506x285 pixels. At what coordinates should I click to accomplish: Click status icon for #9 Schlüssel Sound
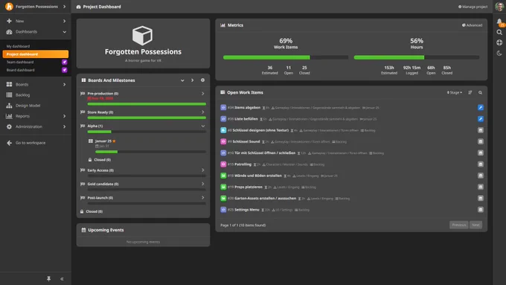click(x=481, y=141)
